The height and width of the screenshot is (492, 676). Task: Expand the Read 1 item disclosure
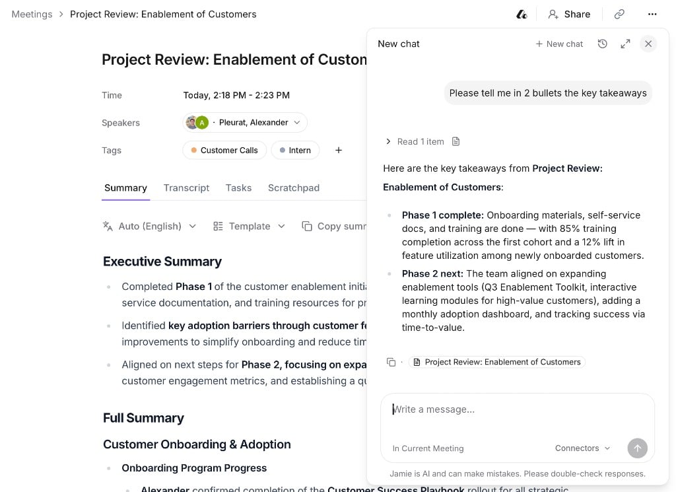(388, 141)
